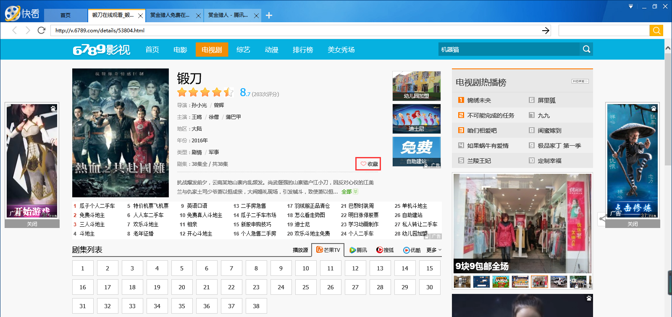Viewport: 672px width, 317px height.
Task: Click the site search magnifier icon
Action: (x=586, y=49)
